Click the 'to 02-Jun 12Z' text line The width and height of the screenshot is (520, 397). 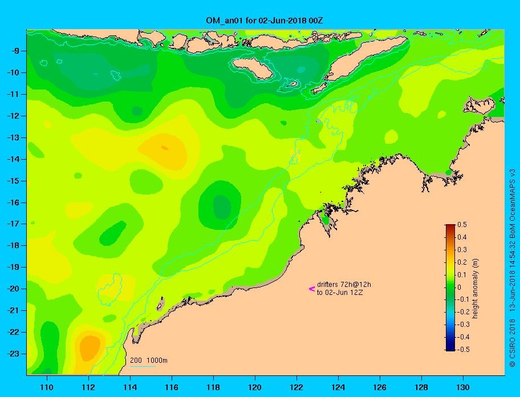(340, 293)
